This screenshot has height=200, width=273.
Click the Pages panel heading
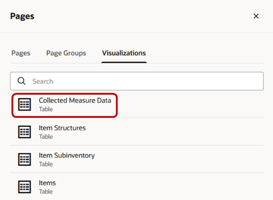[x=22, y=16]
